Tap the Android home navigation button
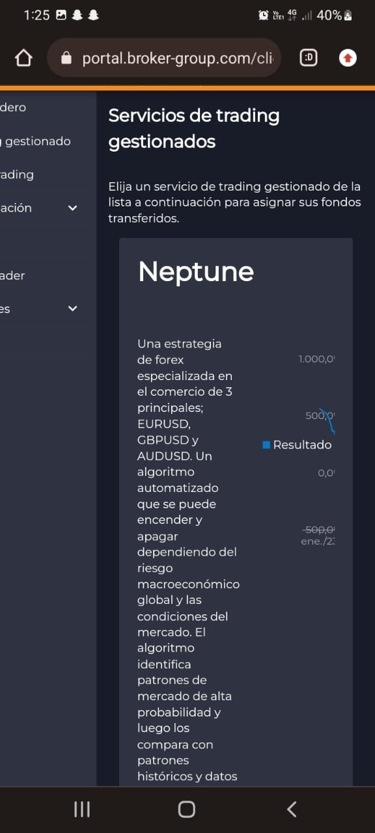375x833 pixels. click(187, 809)
